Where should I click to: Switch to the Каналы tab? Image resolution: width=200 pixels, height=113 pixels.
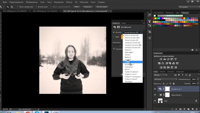[x=162, y=72]
